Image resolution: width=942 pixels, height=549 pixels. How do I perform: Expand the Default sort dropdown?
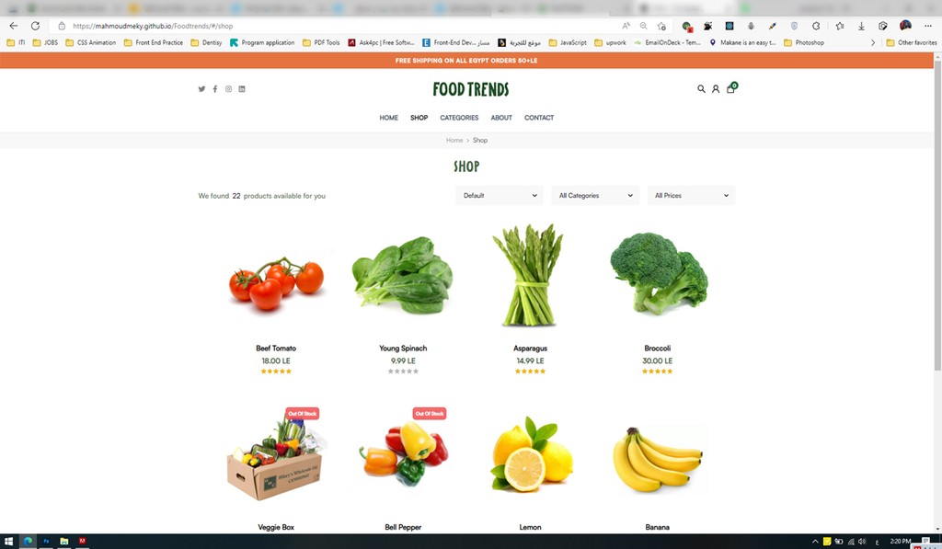pos(500,195)
